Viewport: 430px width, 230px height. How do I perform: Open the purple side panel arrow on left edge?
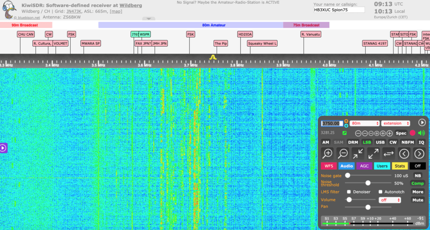3,148
